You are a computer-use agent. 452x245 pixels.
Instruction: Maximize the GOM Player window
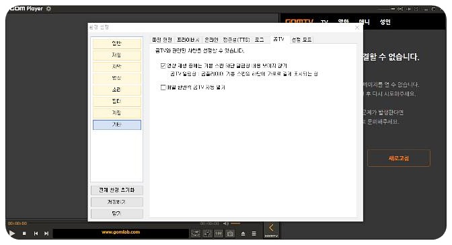(x=433, y=9)
